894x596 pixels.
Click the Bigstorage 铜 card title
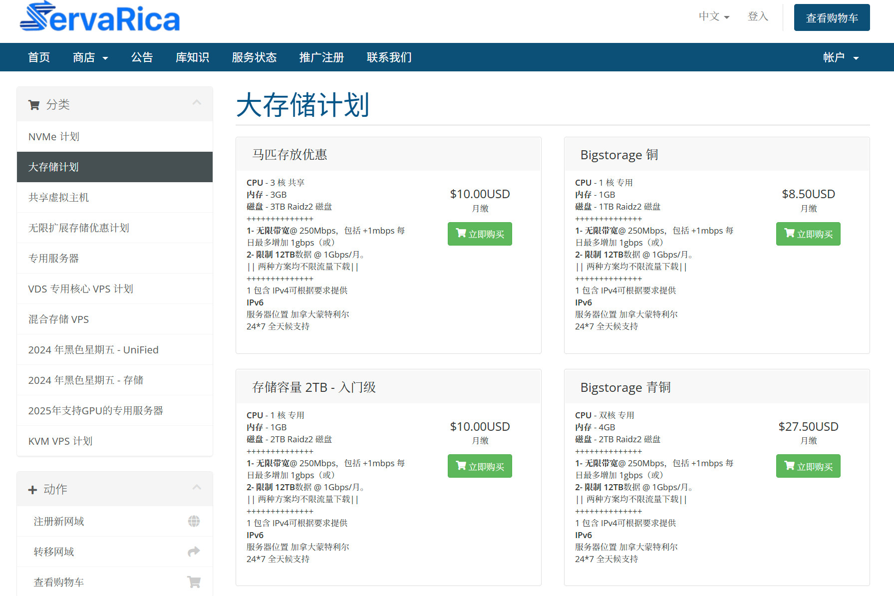click(619, 155)
